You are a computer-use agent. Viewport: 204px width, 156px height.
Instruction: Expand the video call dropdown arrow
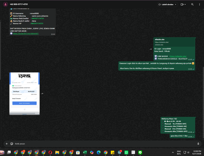tap(185, 4)
